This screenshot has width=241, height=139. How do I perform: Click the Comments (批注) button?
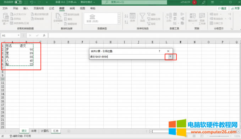pos(222,9)
